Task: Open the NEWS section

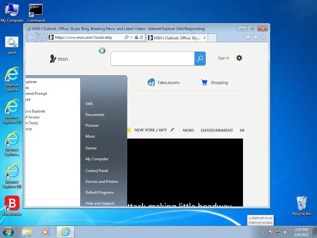Action: click(x=188, y=130)
